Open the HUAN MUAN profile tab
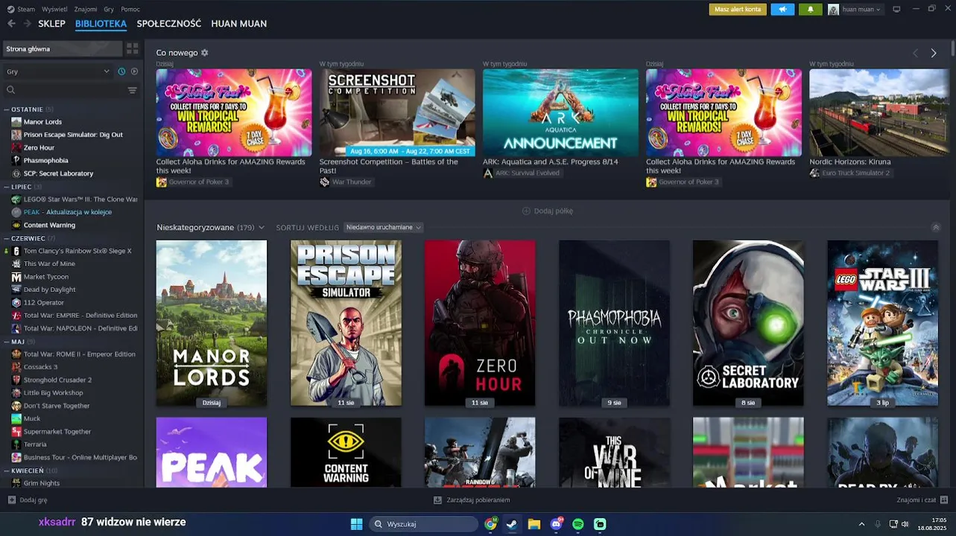Image resolution: width=956 pixels, height=536 pixels. pos(238,24)
